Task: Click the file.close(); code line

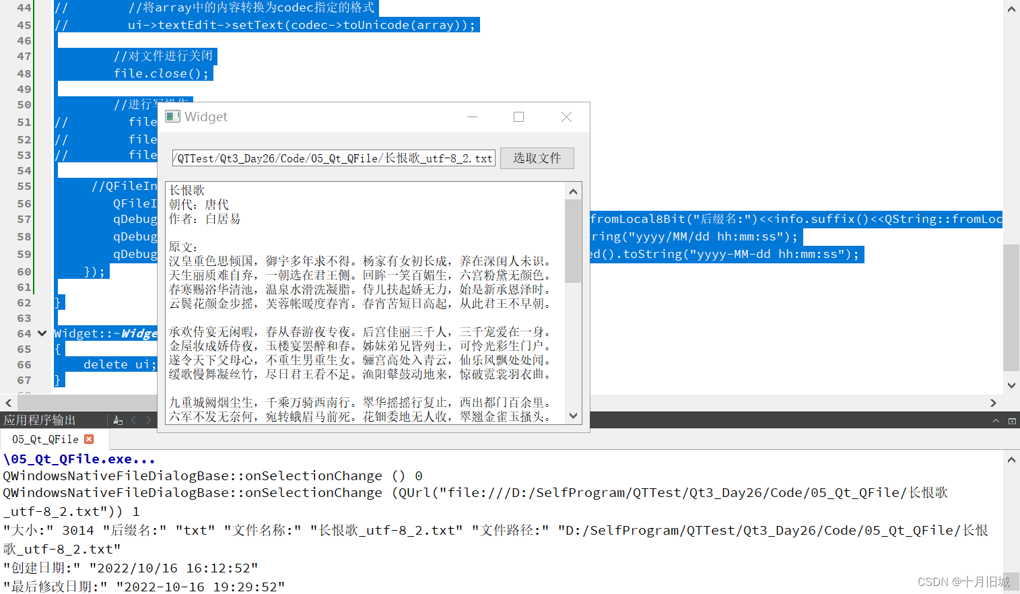Action: 162,73
